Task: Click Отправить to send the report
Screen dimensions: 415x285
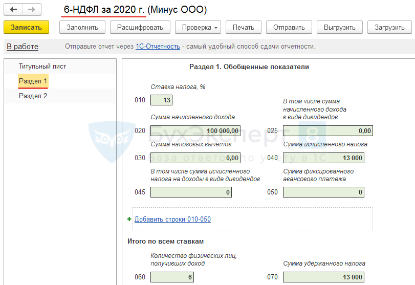Action: click(x=289, y=27)
